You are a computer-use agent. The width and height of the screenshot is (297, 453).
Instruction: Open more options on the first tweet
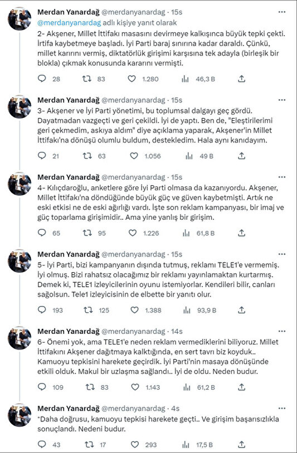tap(281, 12)
